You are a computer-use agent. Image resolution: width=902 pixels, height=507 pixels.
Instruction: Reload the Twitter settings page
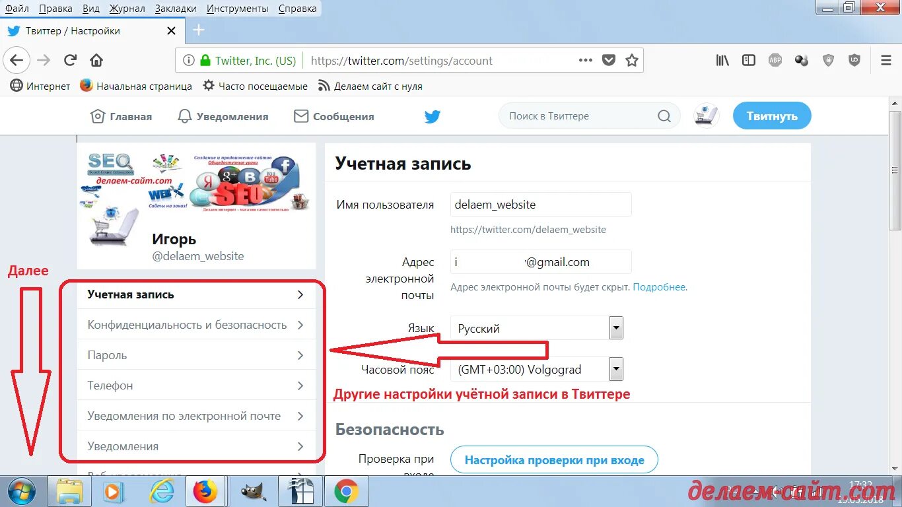tap(70, 60)
